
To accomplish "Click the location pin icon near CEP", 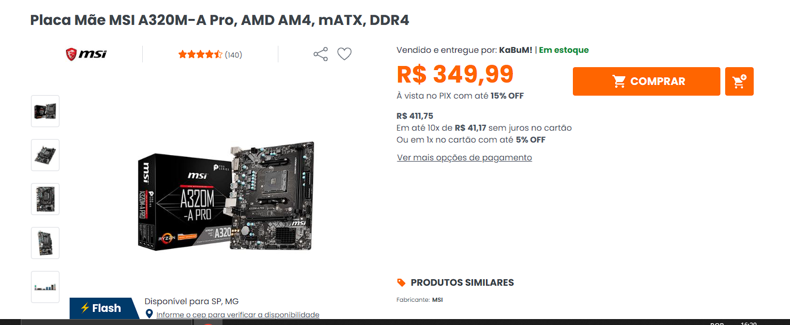I will click(x=149, y=314).
